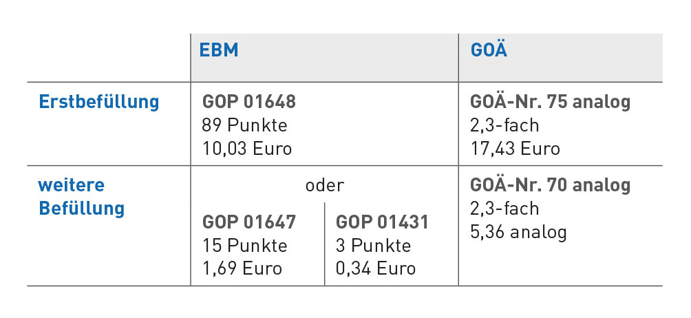The height and width of the screenshot is (318, 691).
Task: Click the 17,43 Euro amount
Action: pos(515,149)
